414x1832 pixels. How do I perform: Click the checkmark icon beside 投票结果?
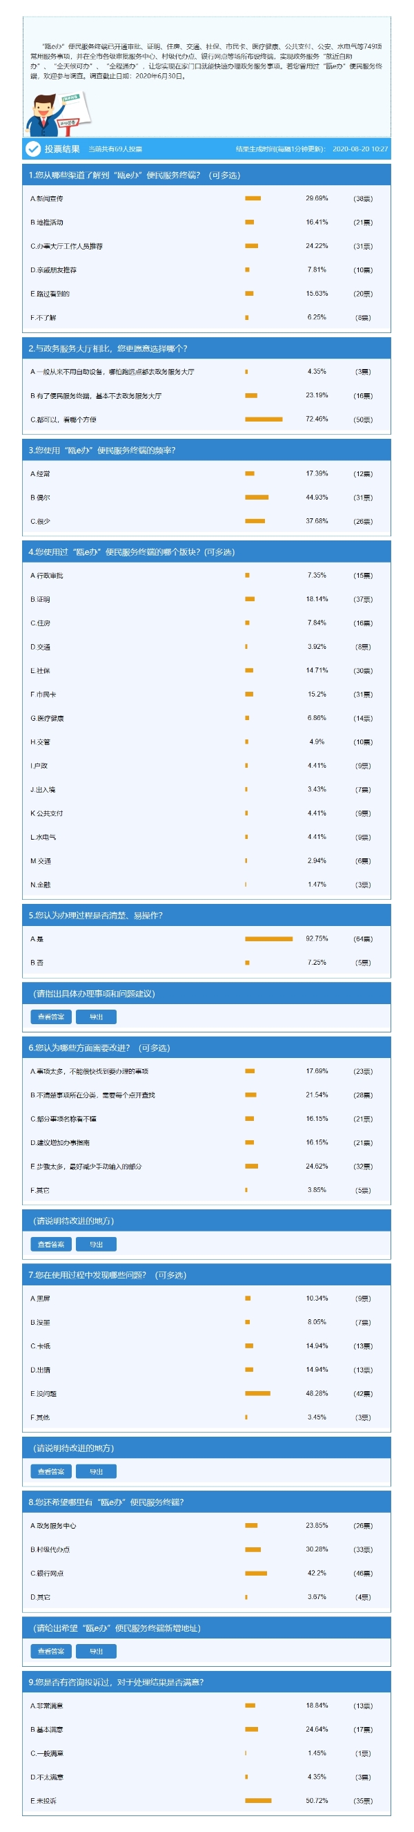click(x=32, y=149)
